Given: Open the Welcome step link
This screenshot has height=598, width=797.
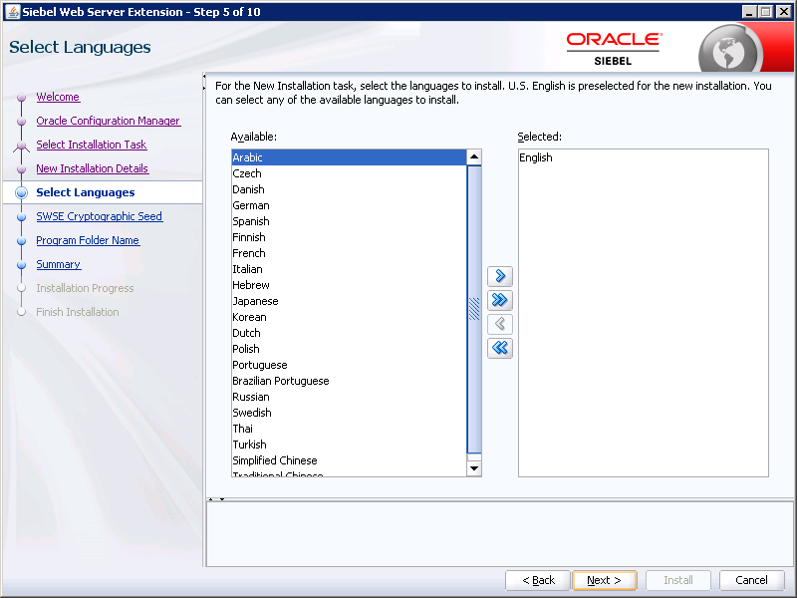Looking at the screenshot, I should 58,97.
